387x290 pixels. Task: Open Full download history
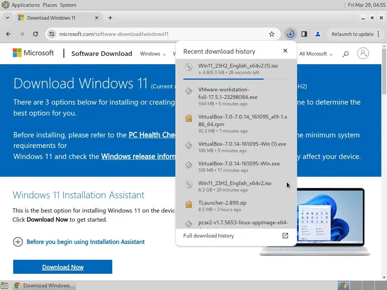point(236,236)
